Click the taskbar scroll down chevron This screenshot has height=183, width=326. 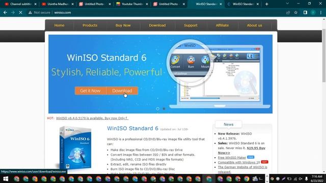tap(267, 181)
